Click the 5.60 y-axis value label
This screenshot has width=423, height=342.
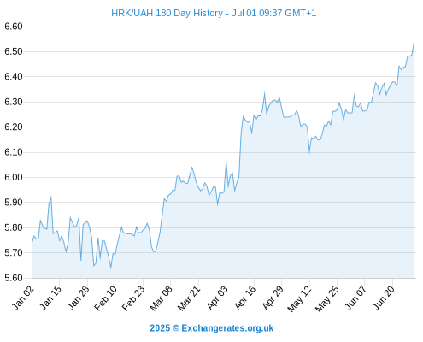[14, 278]
